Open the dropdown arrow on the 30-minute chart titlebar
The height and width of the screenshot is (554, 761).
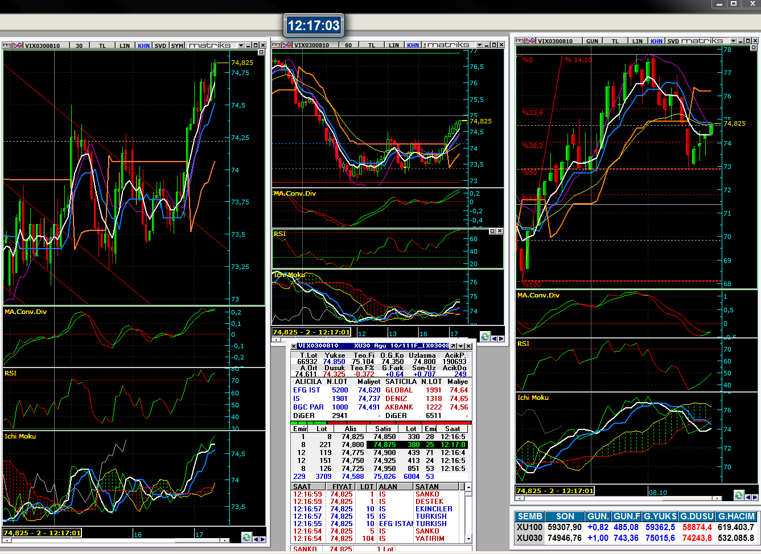pos(241,46)
